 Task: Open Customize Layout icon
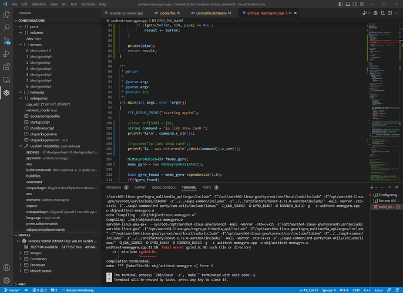[362, 4]
